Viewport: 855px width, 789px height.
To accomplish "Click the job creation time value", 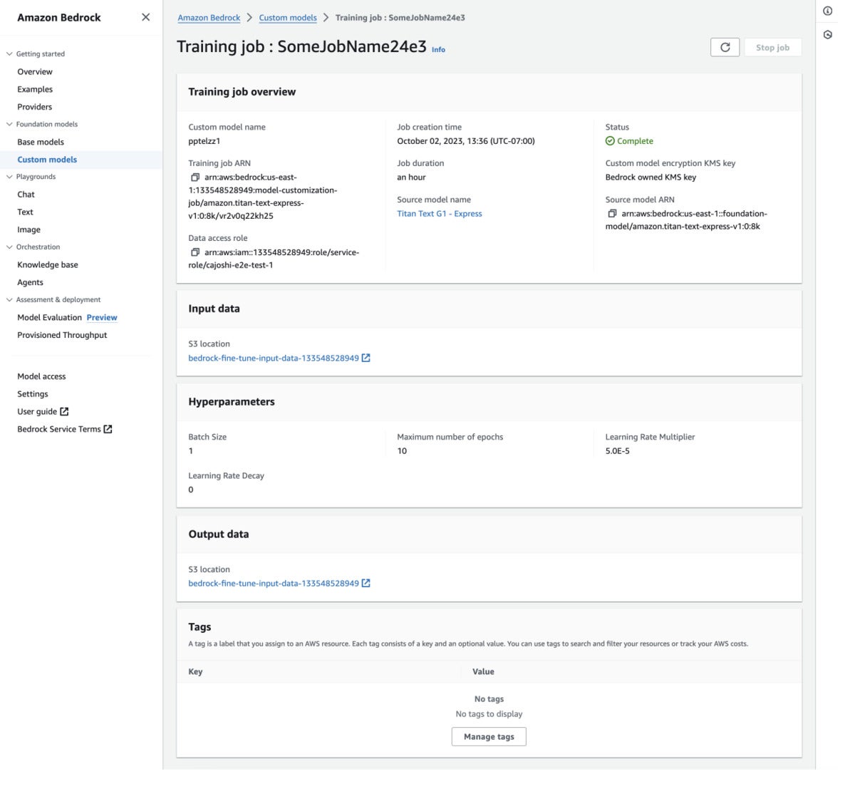I will click(x=466, y=141).
